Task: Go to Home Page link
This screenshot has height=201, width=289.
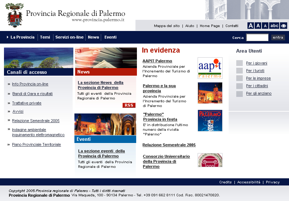Action: click(210, 26)
